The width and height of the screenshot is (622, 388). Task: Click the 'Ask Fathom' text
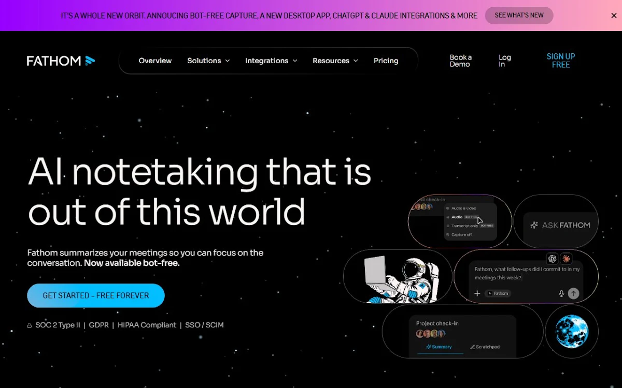pyautogui.click(x=566, y=225)
